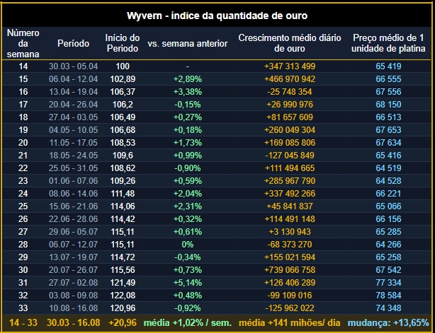Select the 'vs. semana anterior' column header
This screenshot has width=435, height=333.
pyautogui.click(x=188, y=43)
